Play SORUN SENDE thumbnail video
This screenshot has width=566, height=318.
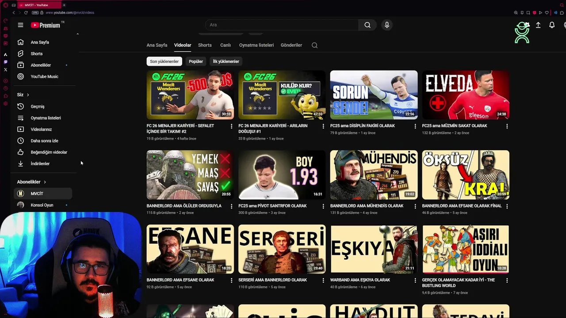click(374, 95)
